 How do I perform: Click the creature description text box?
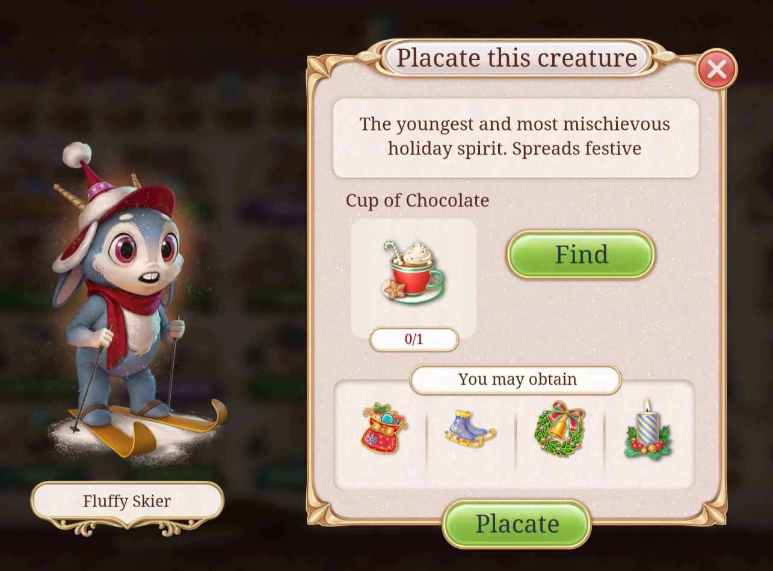(x=516, y=138)
